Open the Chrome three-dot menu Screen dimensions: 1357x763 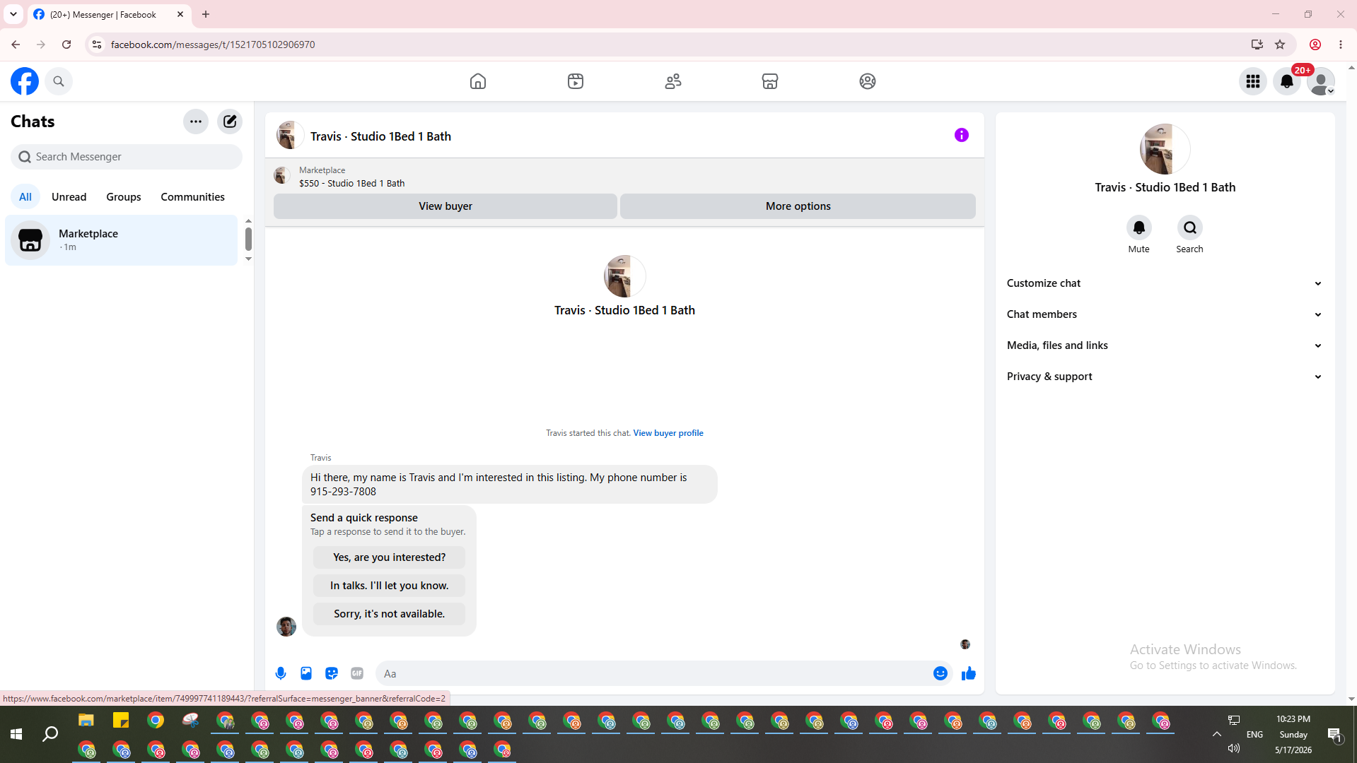pos(1341,45)
